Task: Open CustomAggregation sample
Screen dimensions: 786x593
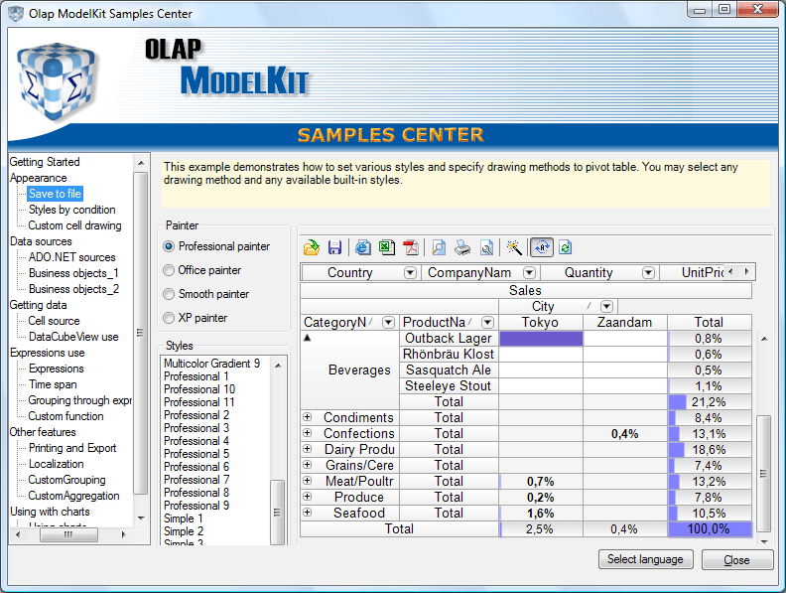Action: click(x=73, y=496)
